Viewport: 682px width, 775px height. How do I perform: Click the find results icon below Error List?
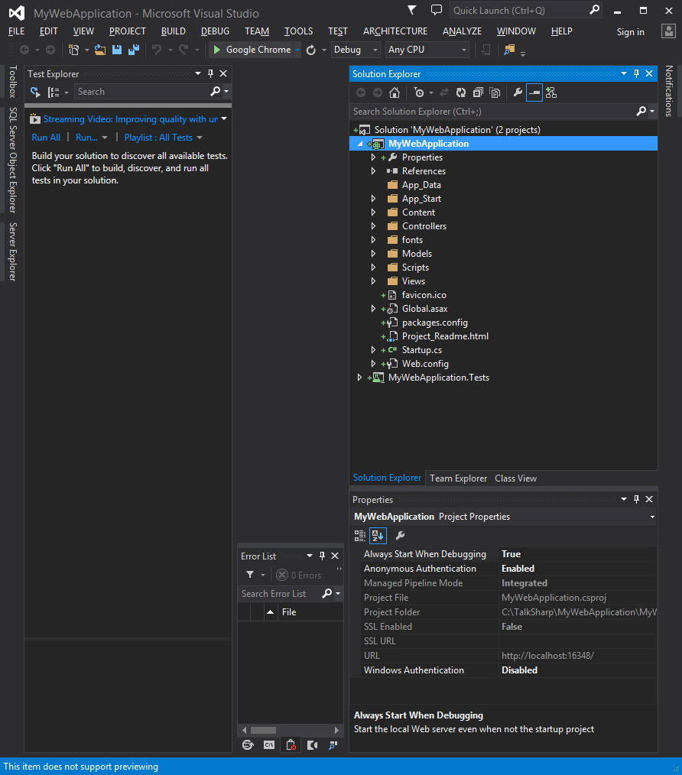pyautogui.click(x=333, y=745)
